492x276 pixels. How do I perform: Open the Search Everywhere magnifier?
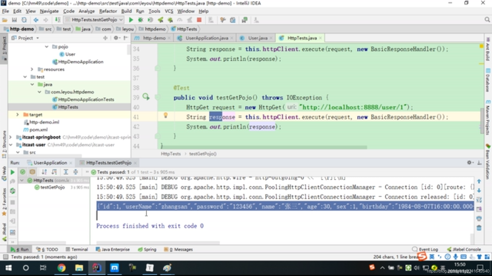pos(487,20)
